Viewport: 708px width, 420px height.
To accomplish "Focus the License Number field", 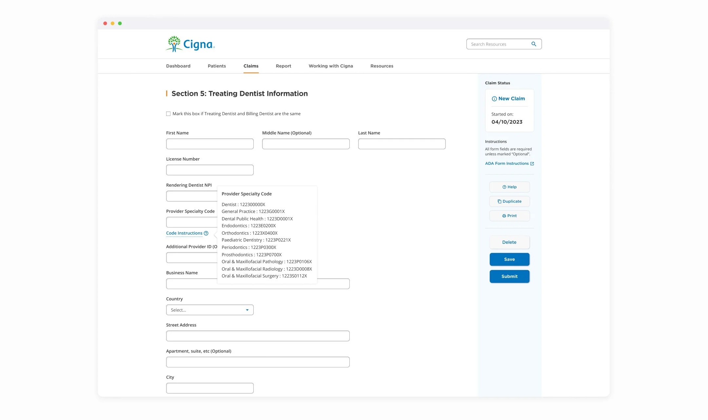I will coord(210,170).
